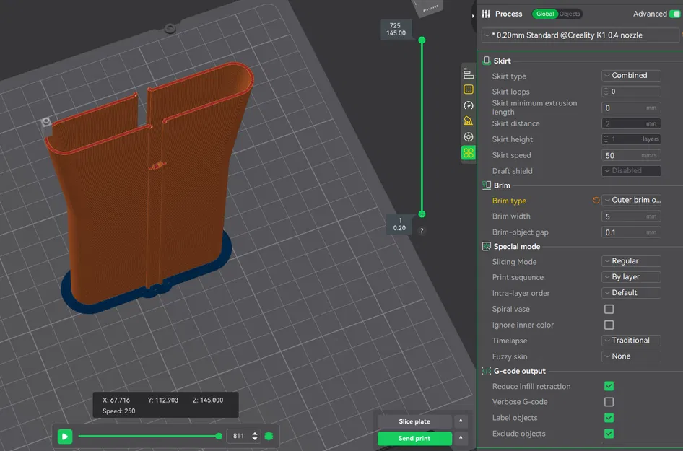Click the green layers icon beside the frame counter
The width and height of the screenshot is (683, 451).
coord(269,437)
